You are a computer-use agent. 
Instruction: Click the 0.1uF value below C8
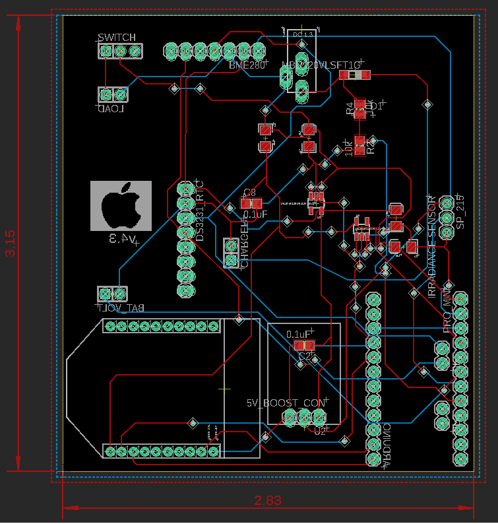pyautogui.click(x=256, y=214)
